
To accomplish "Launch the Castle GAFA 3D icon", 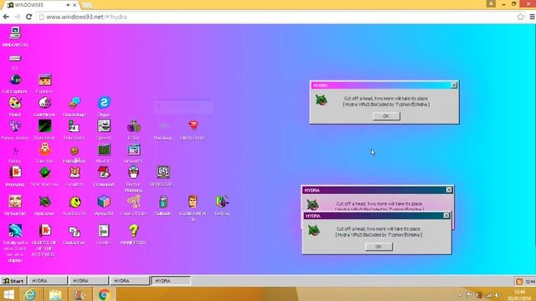I will coord(193,202).
